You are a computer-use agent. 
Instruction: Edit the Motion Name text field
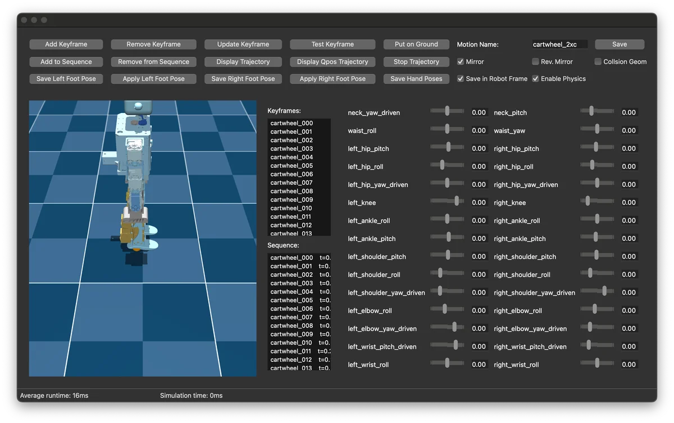click(559, 44)
